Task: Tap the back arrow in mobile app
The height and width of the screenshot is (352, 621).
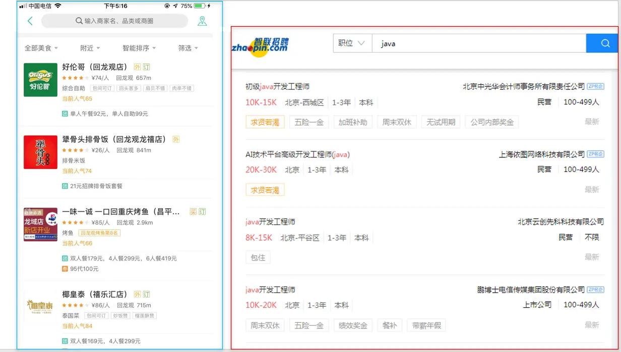Action: (30, 21)
